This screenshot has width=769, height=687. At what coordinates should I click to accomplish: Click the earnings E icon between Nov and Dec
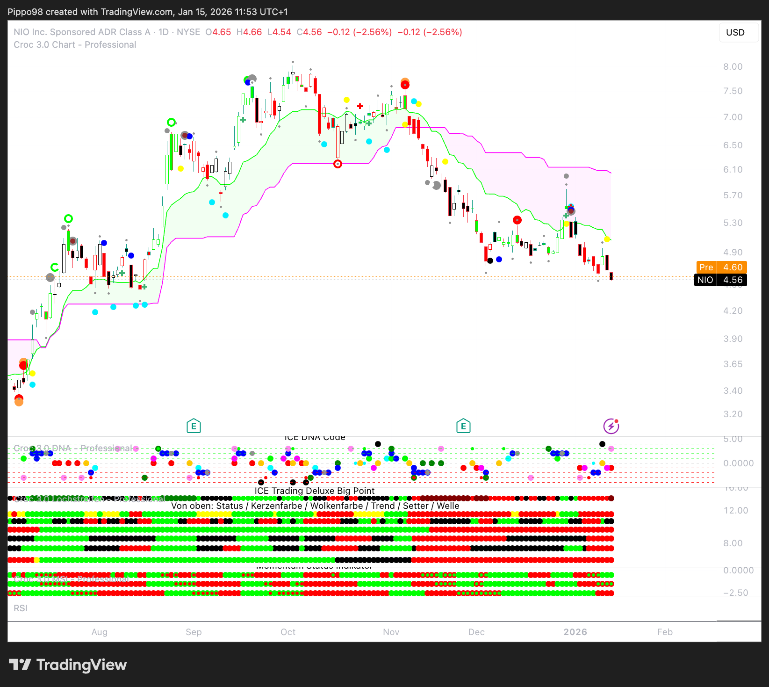[463, 426]
